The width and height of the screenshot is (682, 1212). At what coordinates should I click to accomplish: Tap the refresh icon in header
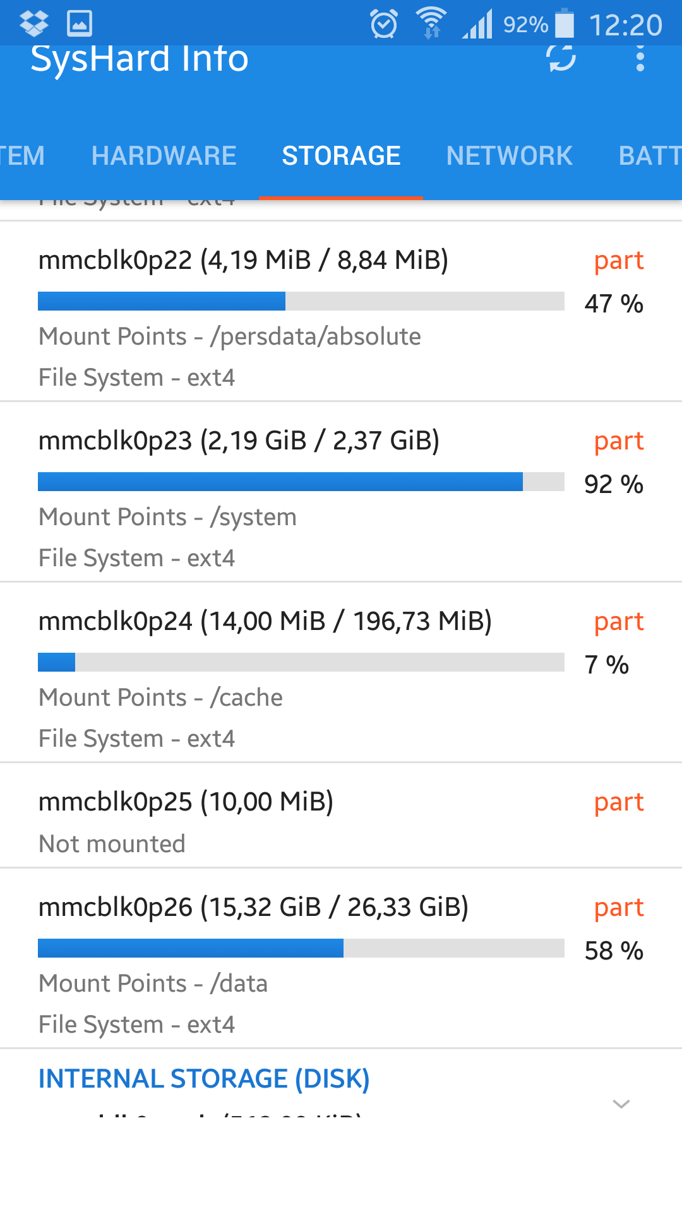pos(561,58)
